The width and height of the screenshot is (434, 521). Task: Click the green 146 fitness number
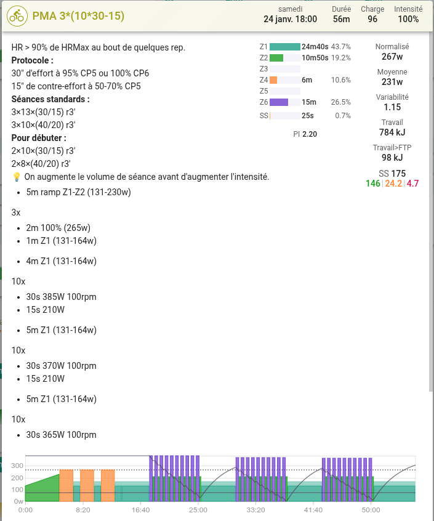(372, 184)
